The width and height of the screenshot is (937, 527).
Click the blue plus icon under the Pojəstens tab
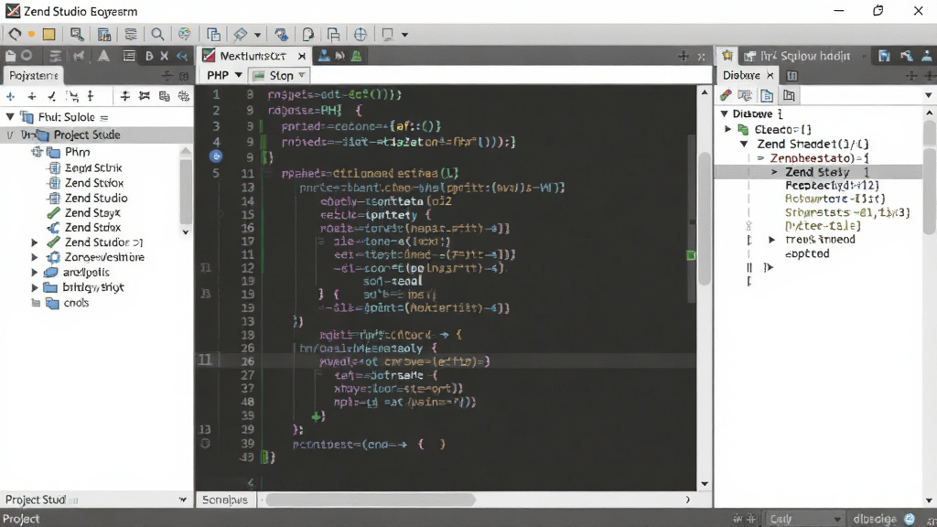pyautogui.click(x=11, y=96)
